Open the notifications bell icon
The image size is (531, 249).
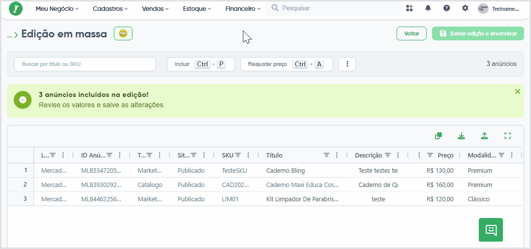(428, 8)
